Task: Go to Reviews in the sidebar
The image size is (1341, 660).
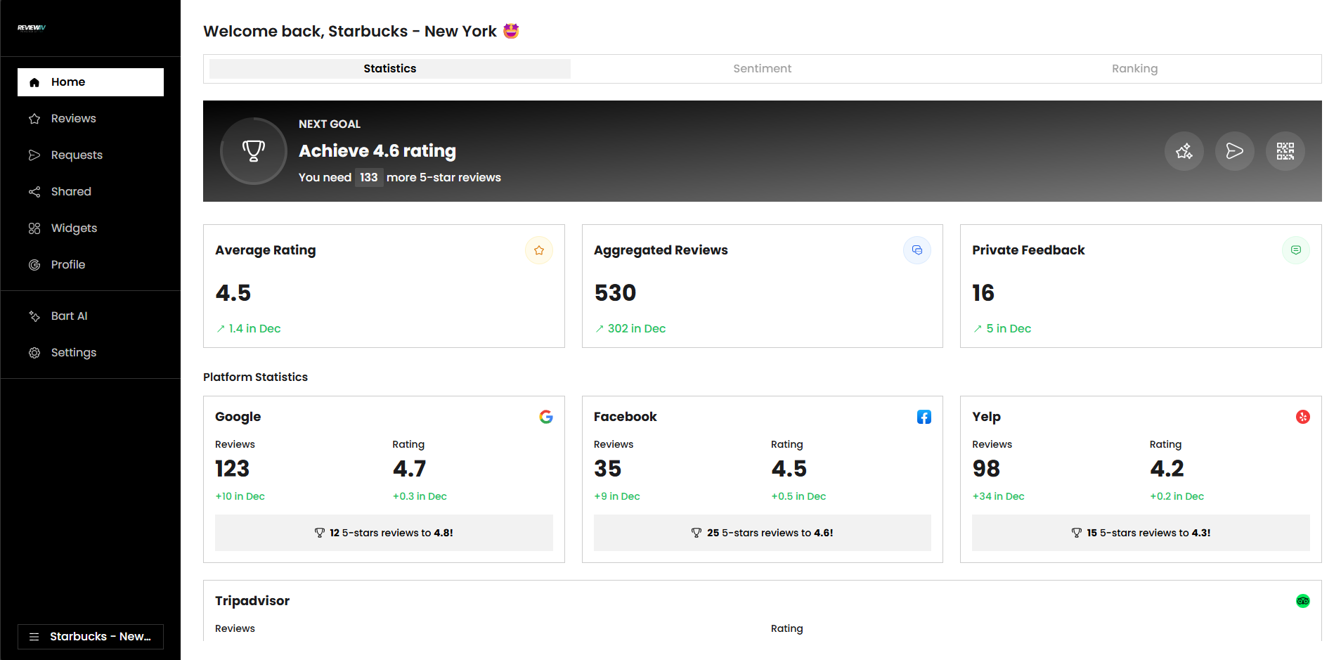Action: pos(91,119)
